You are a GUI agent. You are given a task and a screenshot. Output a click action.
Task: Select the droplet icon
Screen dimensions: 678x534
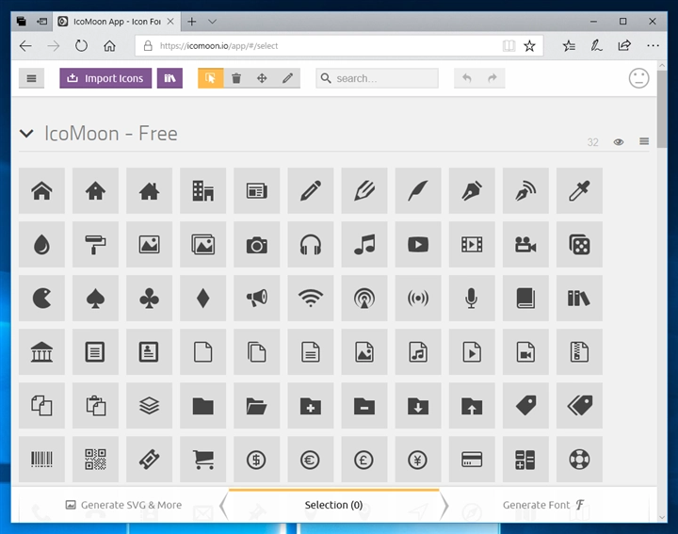point(41,244)
